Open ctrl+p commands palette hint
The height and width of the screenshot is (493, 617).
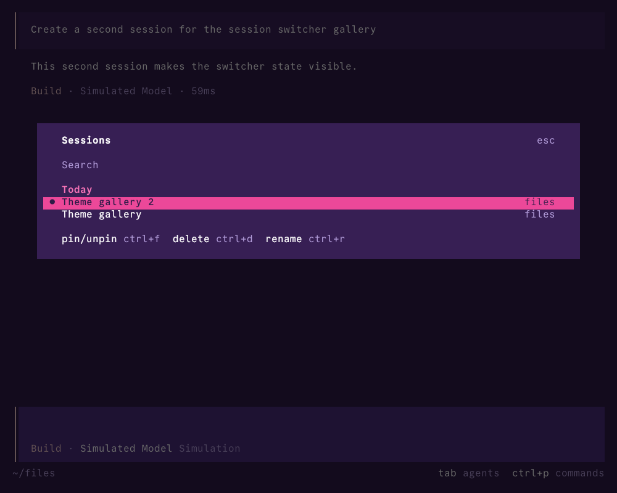(558, 473)
